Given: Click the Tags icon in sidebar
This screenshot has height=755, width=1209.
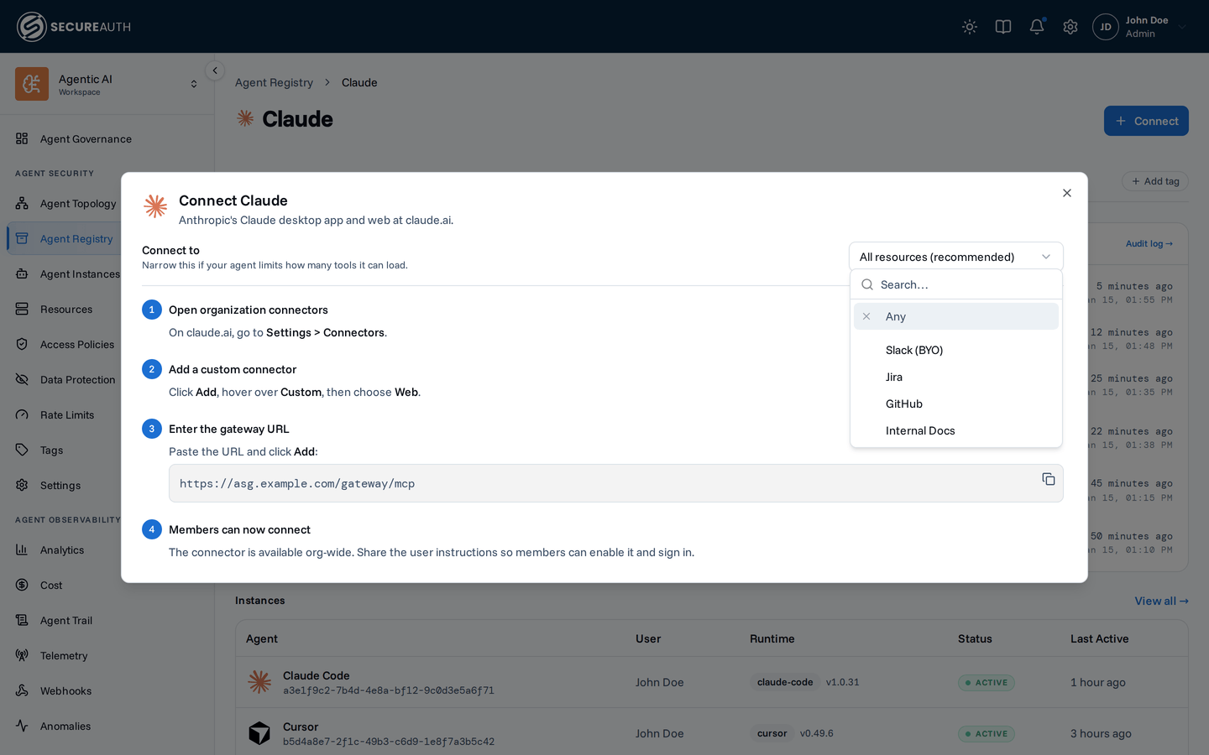Looking at the screenshot, I should point(22,450).
